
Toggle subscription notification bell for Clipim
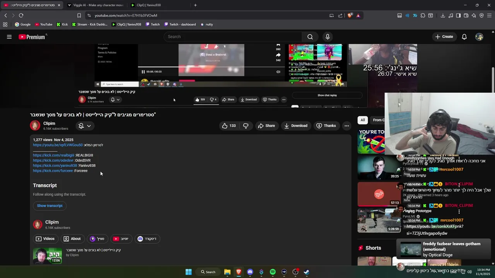(81, 126)
